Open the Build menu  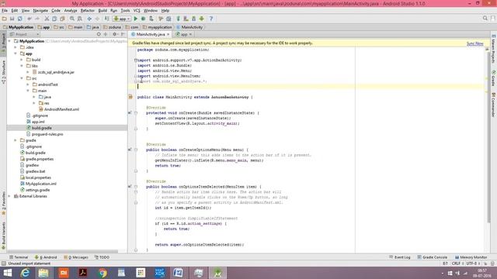click(x=103, y=10)
